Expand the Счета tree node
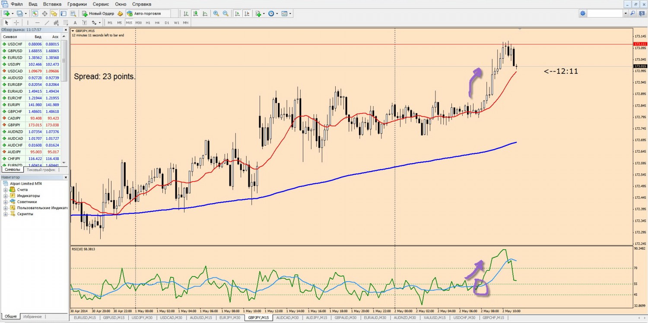This screenshot has height=323, width=648. coord(6,190)
